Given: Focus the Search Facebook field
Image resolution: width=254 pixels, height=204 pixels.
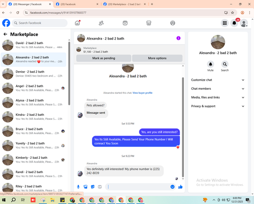Looking at the screenshot, I should coord(40,23).
